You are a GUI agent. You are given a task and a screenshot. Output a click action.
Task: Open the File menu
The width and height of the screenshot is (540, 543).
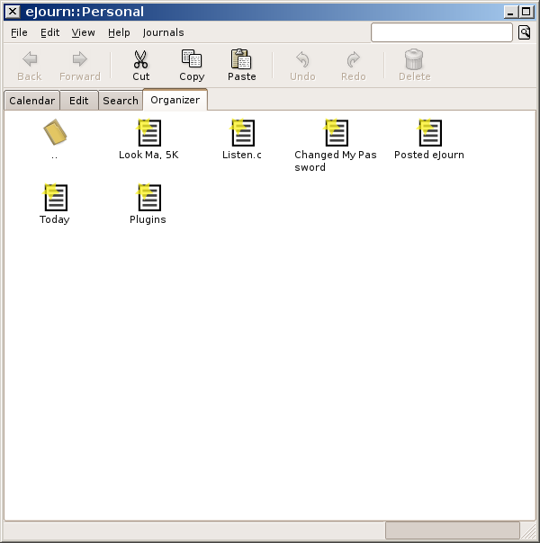point(19,32)
